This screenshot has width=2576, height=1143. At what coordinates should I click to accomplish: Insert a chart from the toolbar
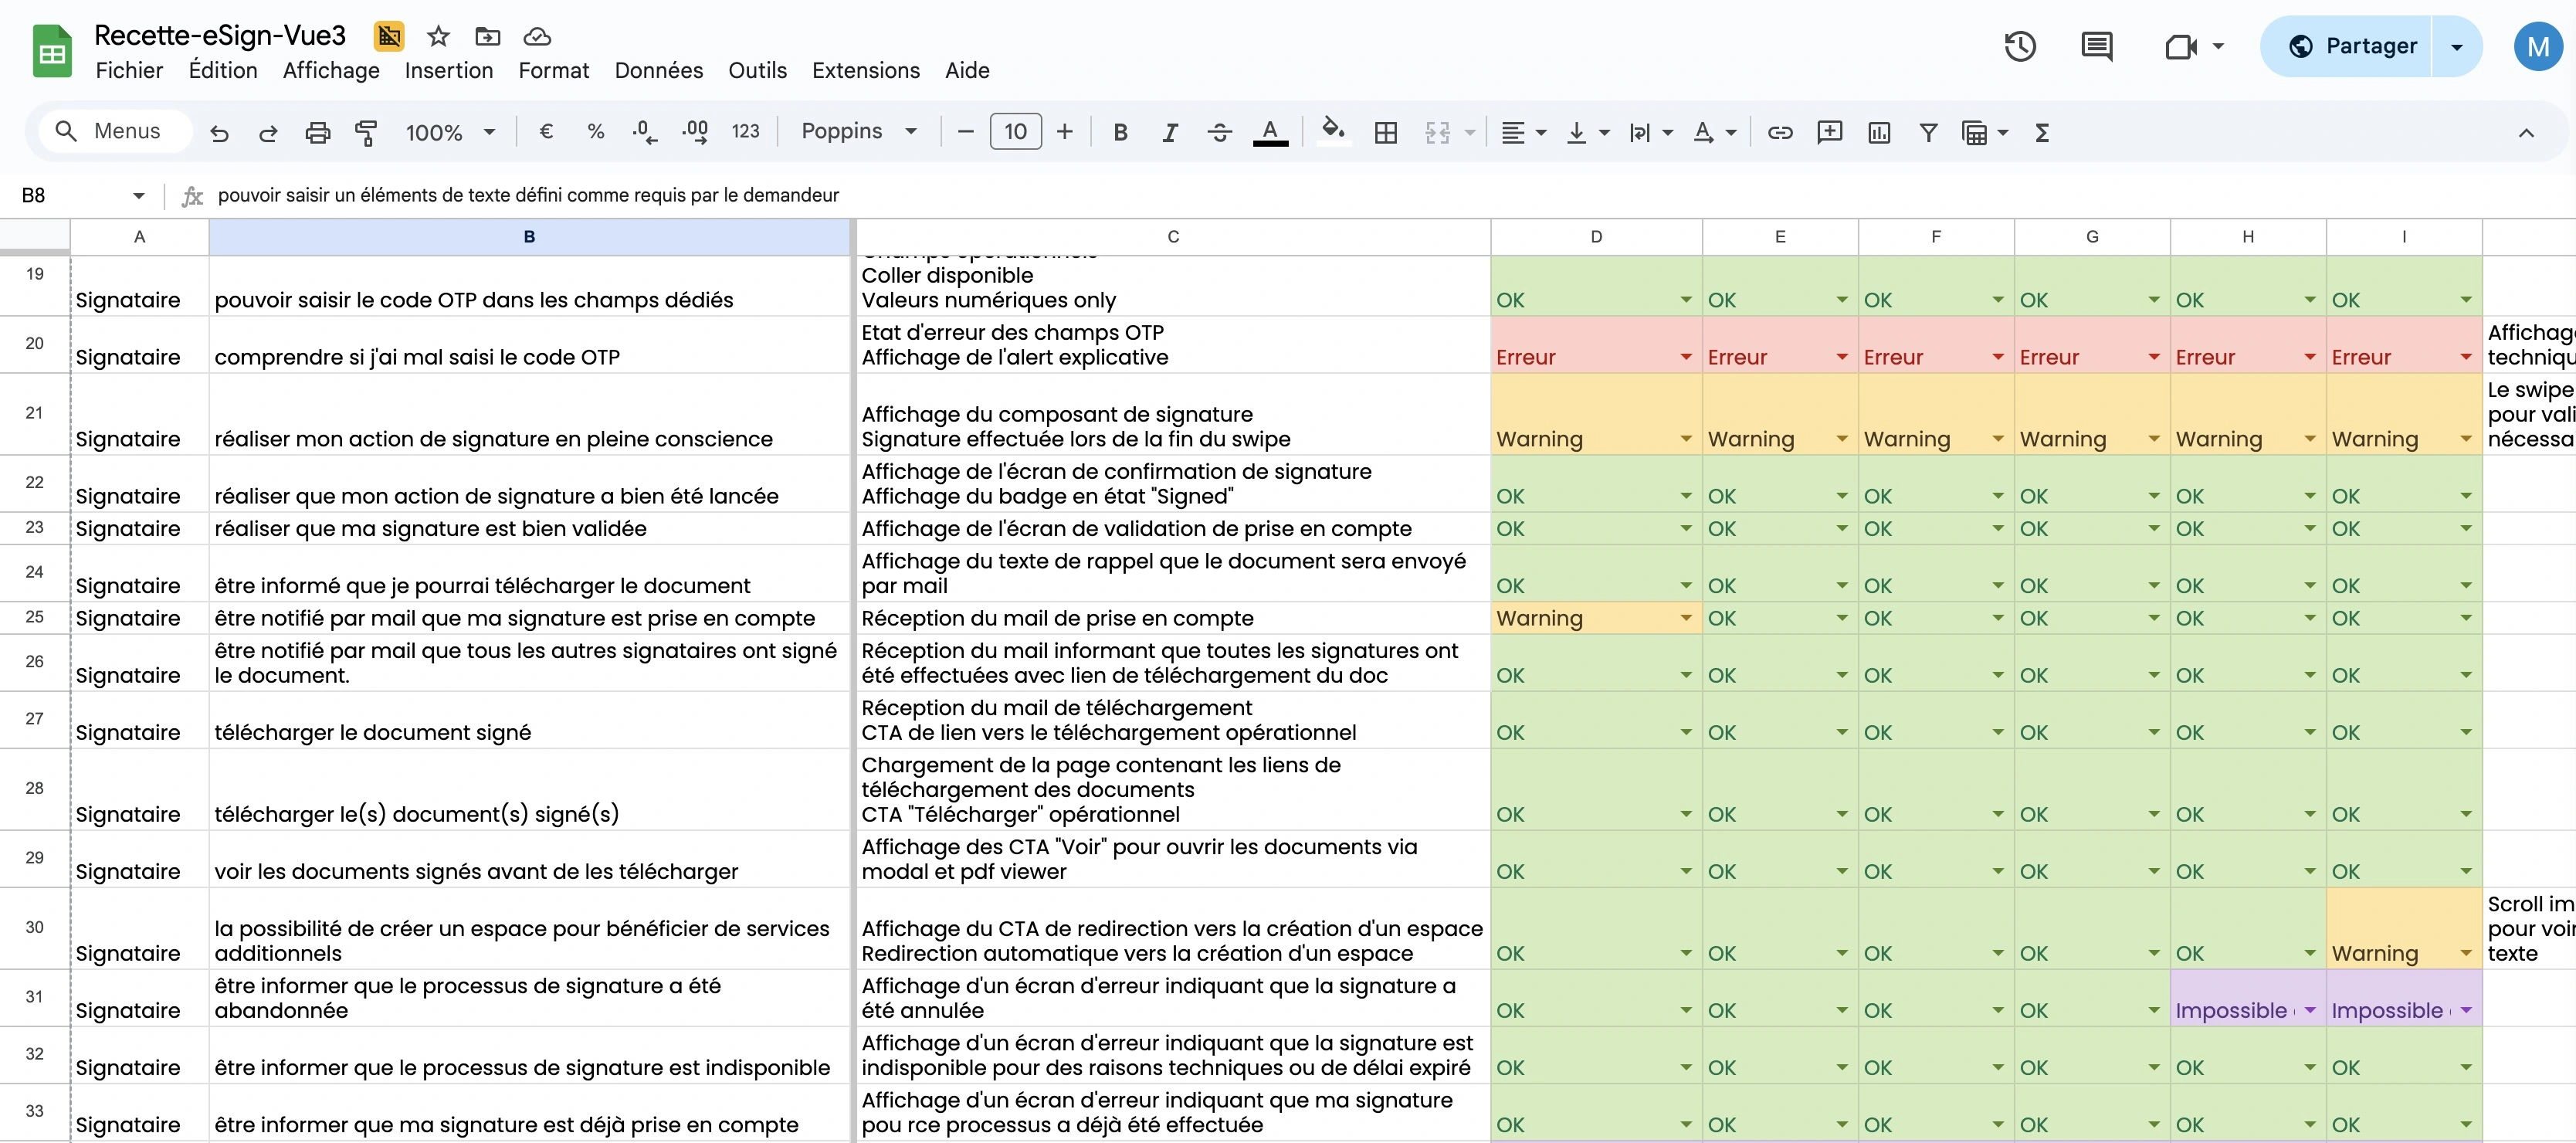pos(1879,131)
